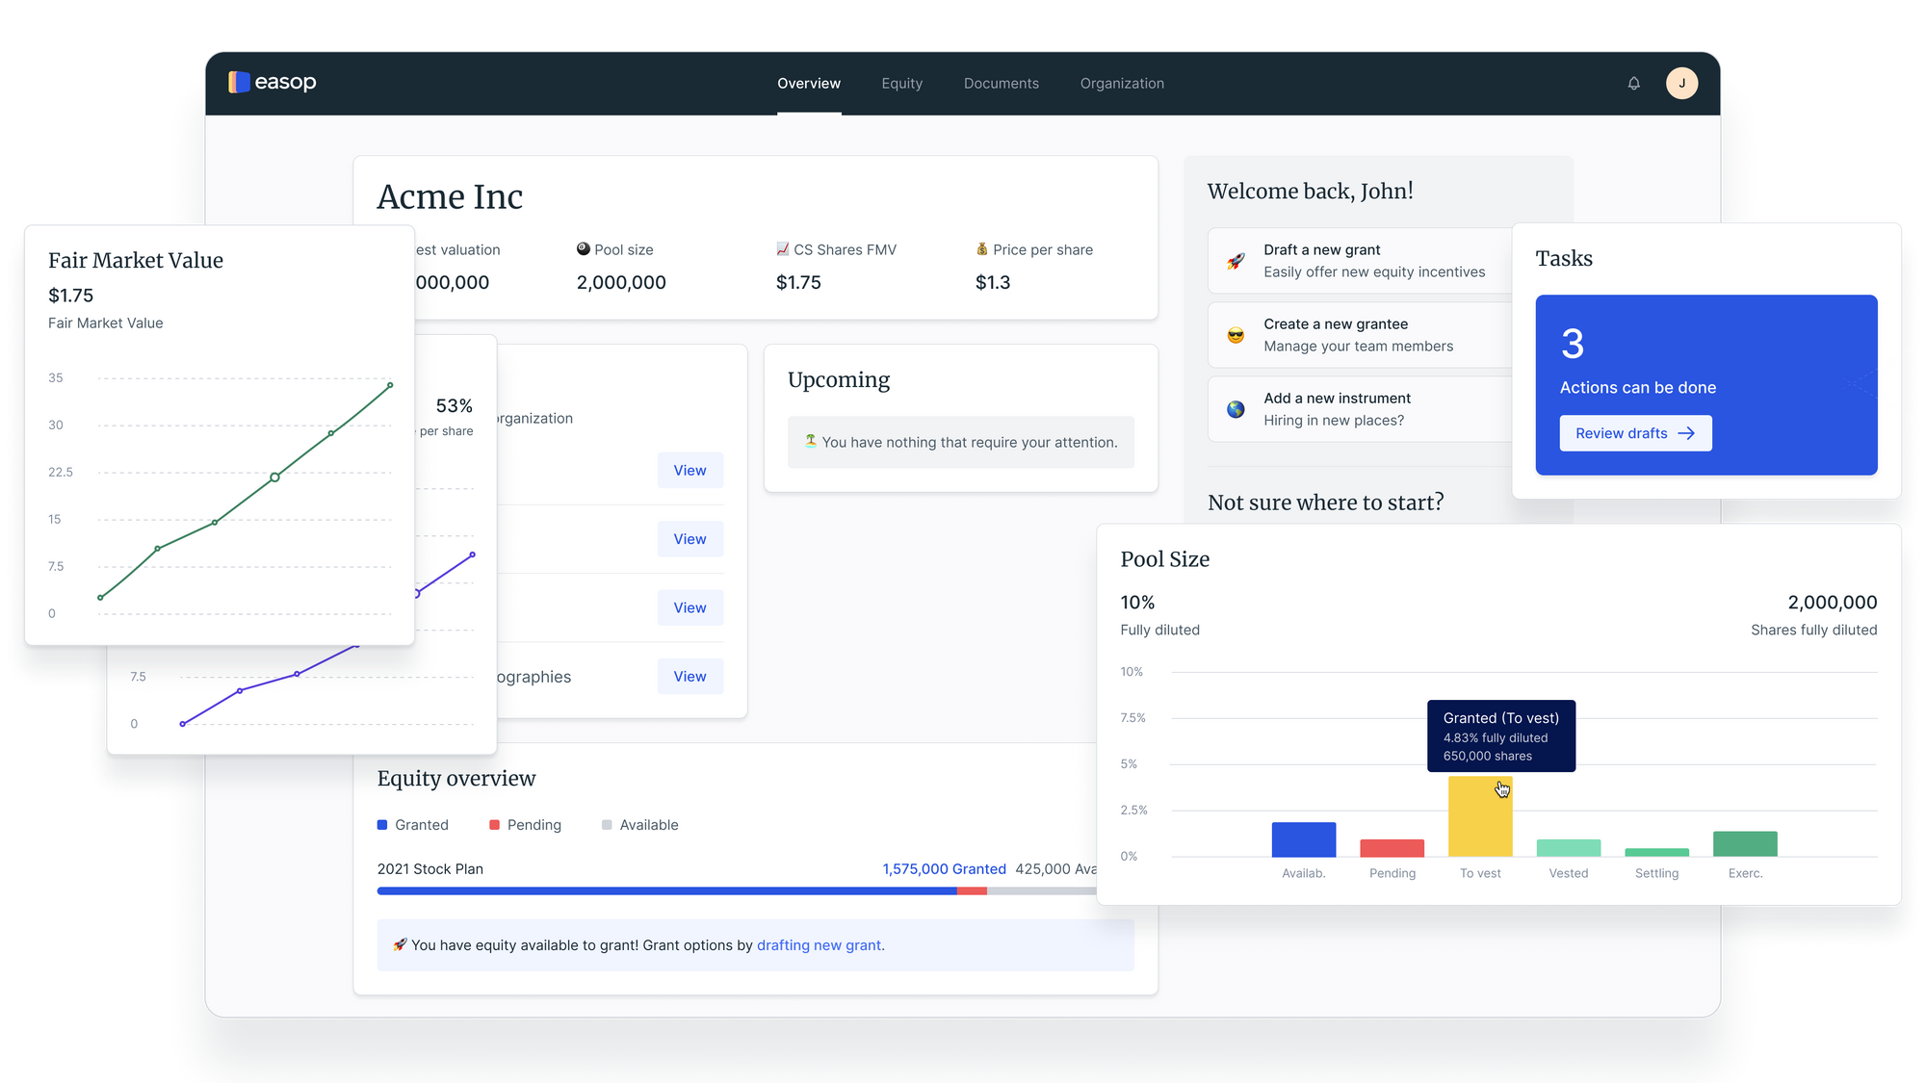Click the 2021 Stock Plan progress bar
Image resolution: width=1926 pixels, height=1083 pixels.
674,891
